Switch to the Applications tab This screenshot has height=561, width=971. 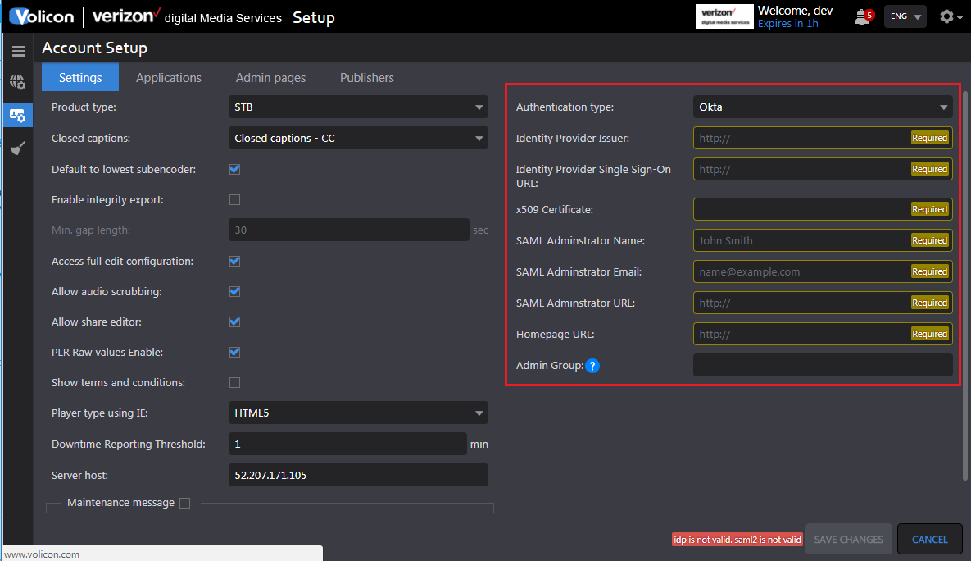(x=168, y=77)
